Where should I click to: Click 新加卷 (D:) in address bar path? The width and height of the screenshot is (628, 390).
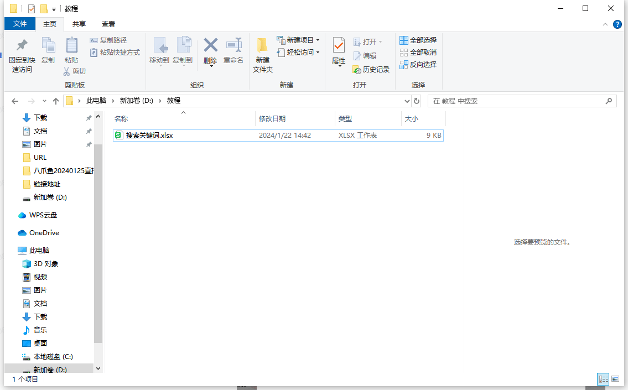[136, 101]
